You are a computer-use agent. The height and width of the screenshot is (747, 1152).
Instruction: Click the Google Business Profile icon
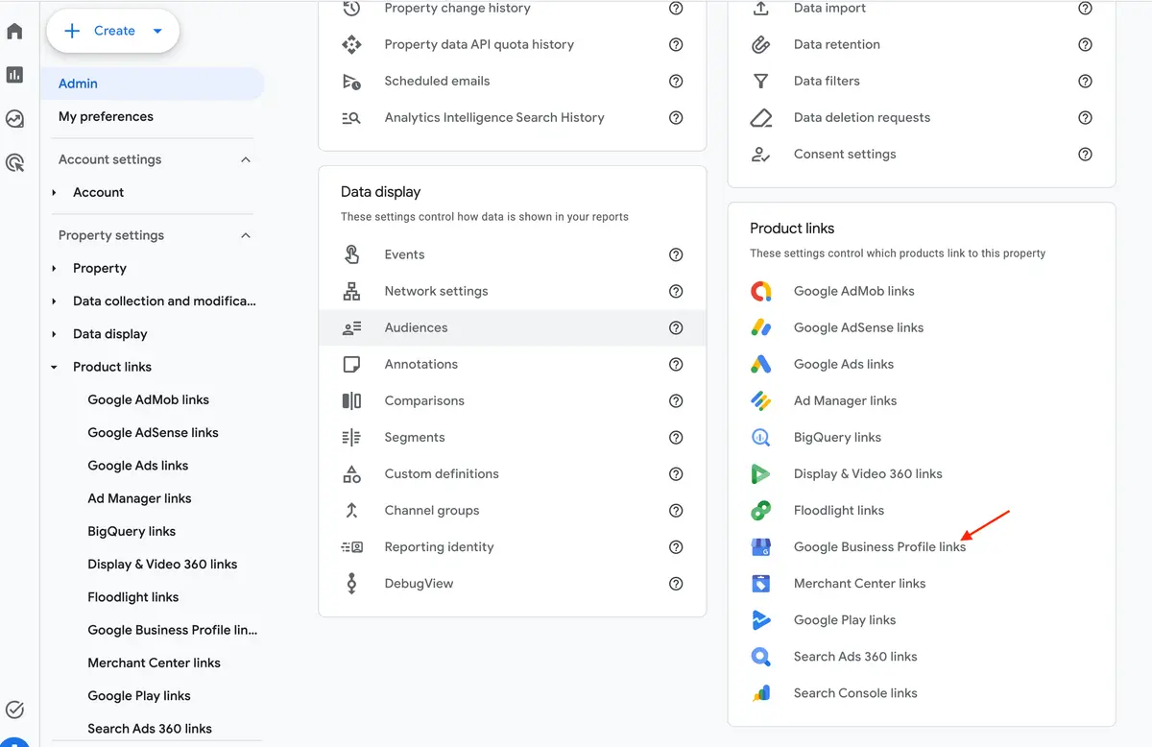click(761, 546)
